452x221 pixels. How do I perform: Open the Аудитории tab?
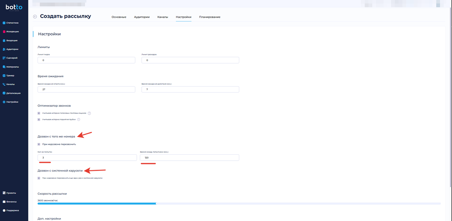tap(142, 17)
